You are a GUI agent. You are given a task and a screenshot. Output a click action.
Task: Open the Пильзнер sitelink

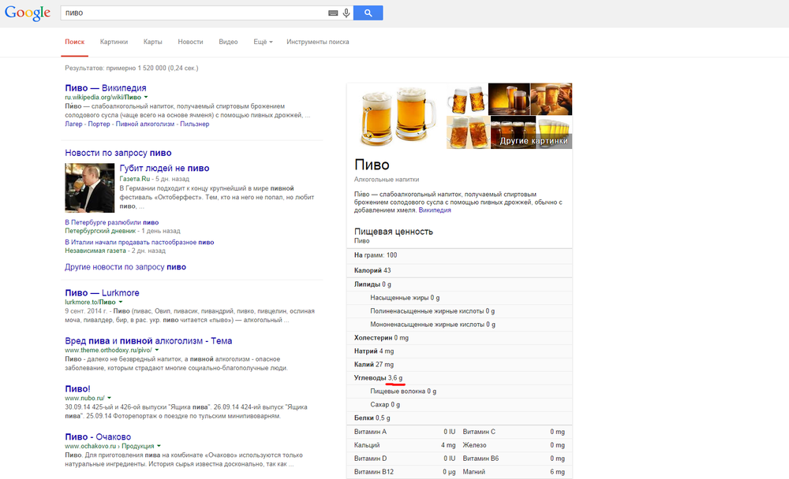tap(195, 124)
